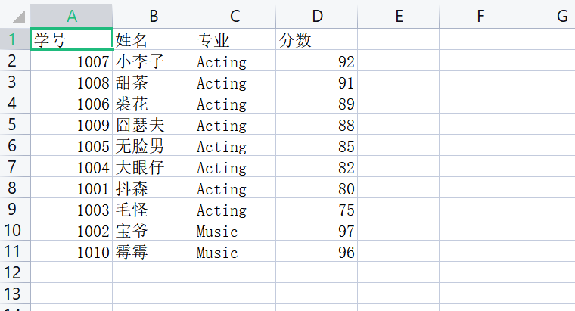Click the 学号 header cell
Screen dimensions: 575x311
[x=72, y=40]
